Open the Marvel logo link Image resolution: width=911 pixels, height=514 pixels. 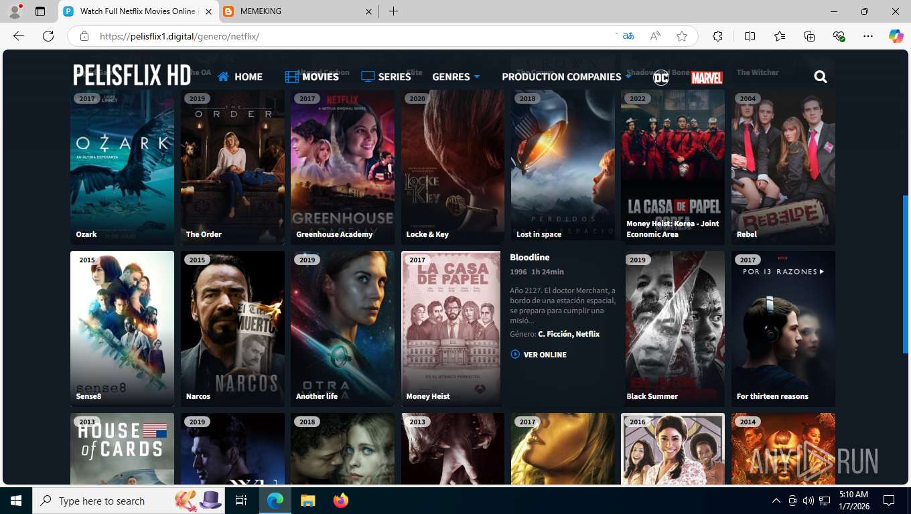pos(707,78)
